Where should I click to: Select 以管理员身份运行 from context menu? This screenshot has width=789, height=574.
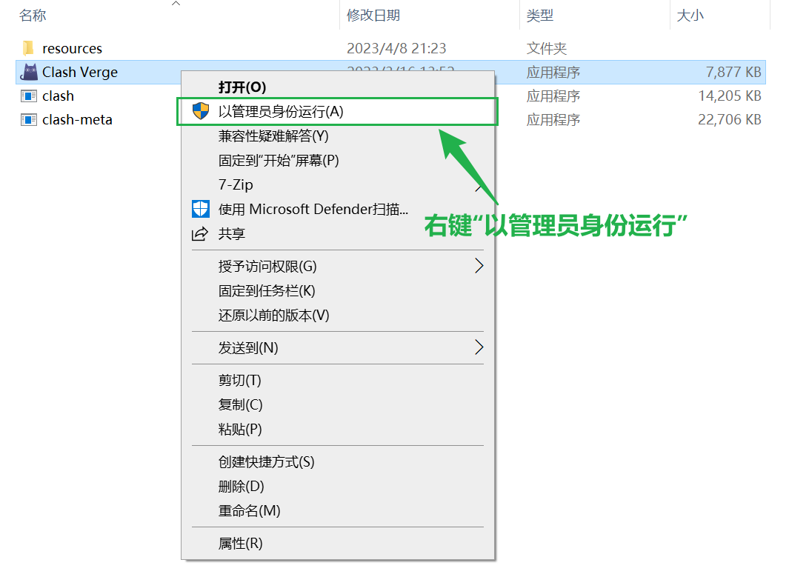tap(281, 112)
